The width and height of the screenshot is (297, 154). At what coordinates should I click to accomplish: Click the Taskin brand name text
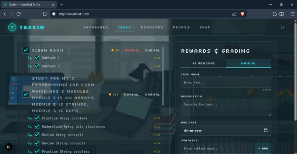32,28
